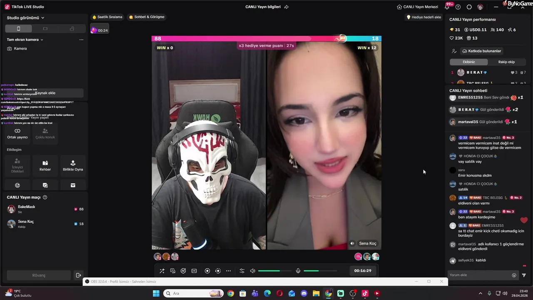The width and height of the screenshot is (533, 300).
Task: Click the gift multiplier x3 hediye banner
Action: point(266,45)
